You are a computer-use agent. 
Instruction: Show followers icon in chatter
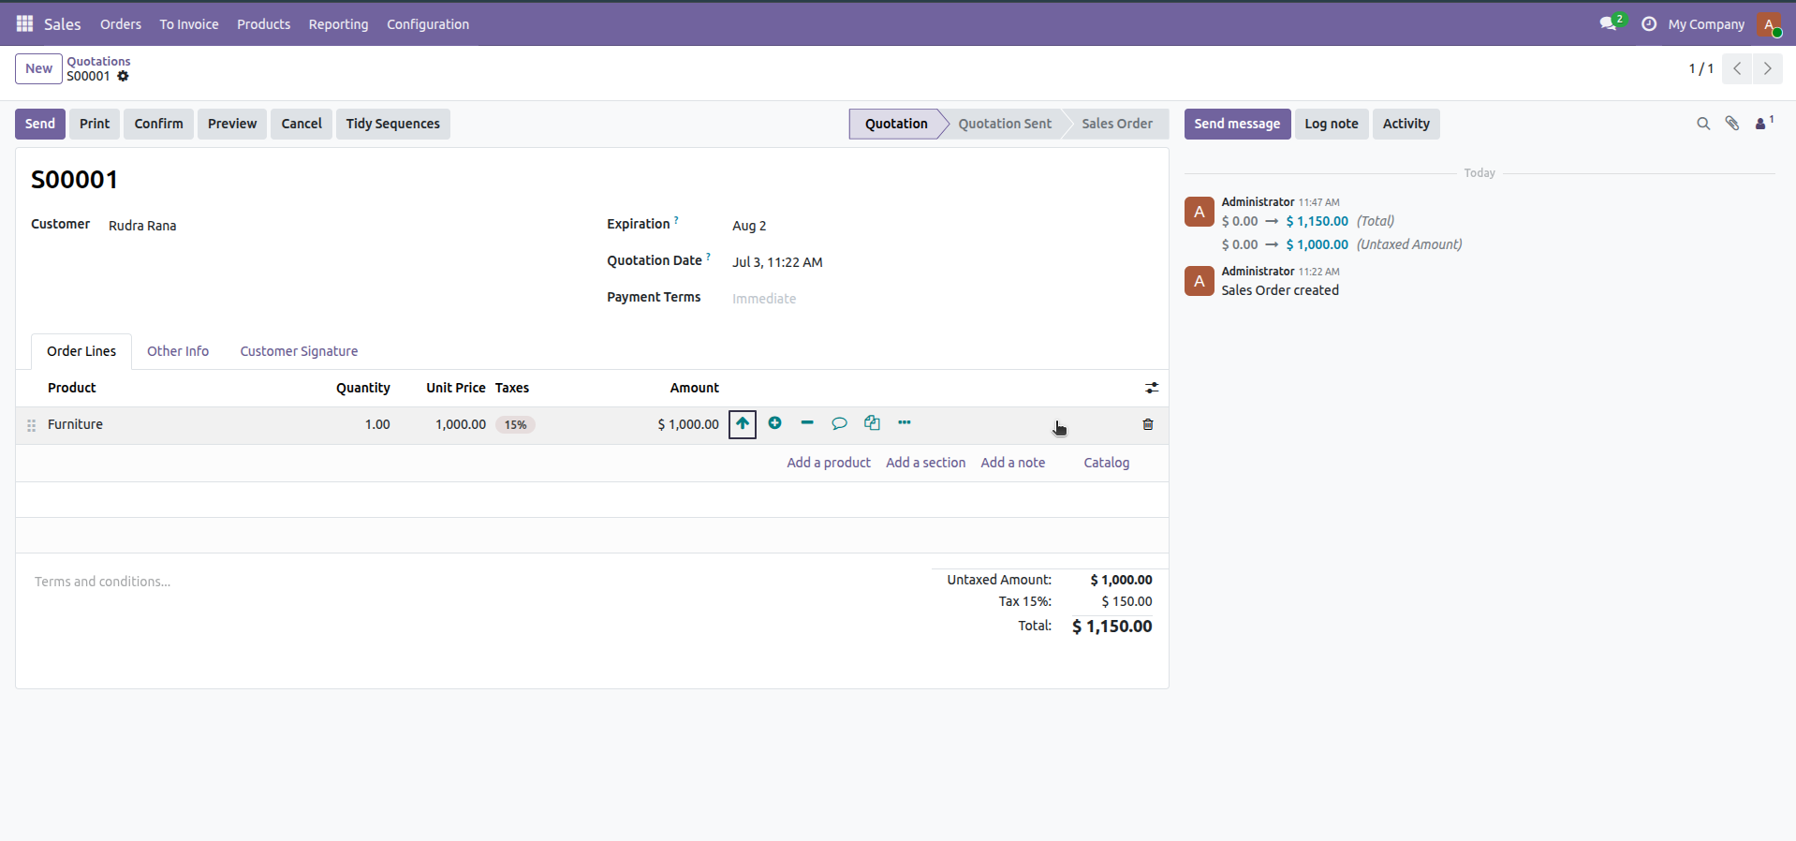click(x=1764, y=123)
